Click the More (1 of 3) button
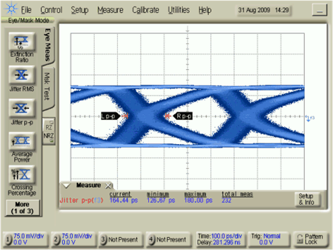 [22, 208]
